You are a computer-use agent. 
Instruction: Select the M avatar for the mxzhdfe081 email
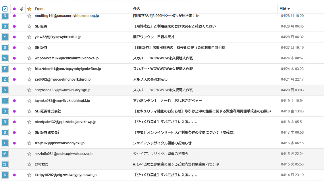[5, 154]
